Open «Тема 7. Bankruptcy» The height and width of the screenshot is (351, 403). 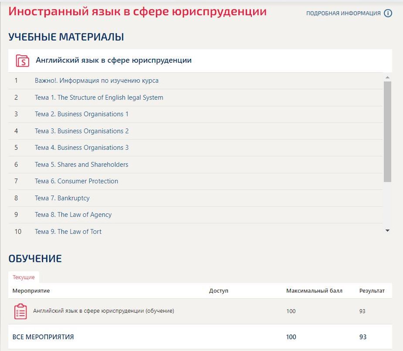(x=62, y=198)
